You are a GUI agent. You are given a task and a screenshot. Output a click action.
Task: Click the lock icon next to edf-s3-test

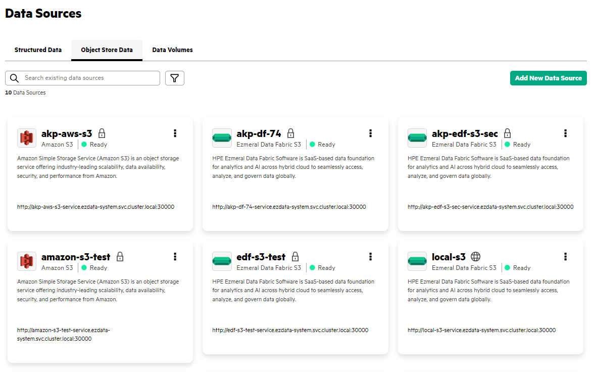tap(294, 256)
